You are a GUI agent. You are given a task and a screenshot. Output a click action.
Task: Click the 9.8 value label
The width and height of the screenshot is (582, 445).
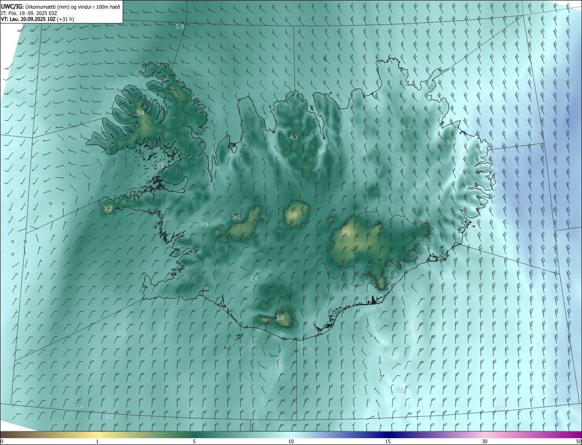click(413, 332)
